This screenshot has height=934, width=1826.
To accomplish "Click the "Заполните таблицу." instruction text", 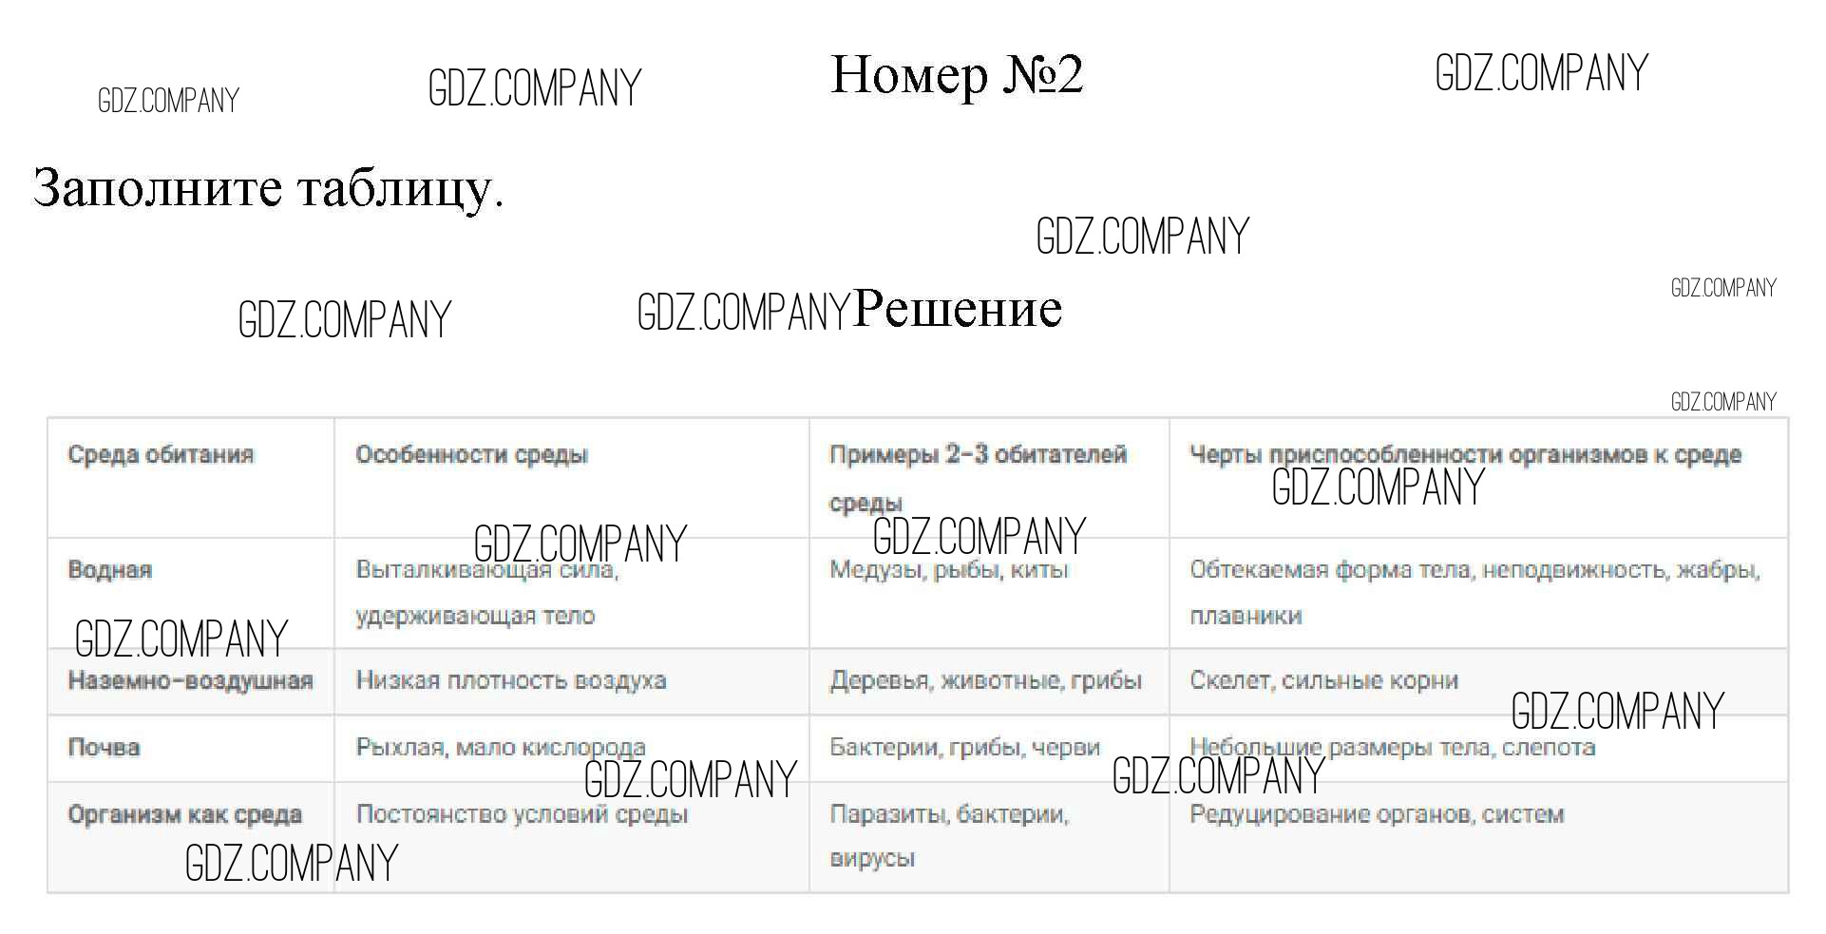I will pyautogui.click(x=268, y=187).
